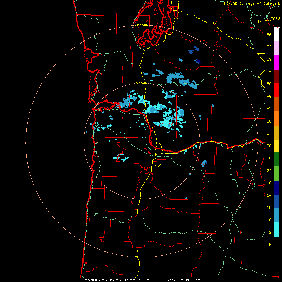The height and width of the screenshot is (282, 282).
Task: Click the legend value 54
Action: click(269, 71)
